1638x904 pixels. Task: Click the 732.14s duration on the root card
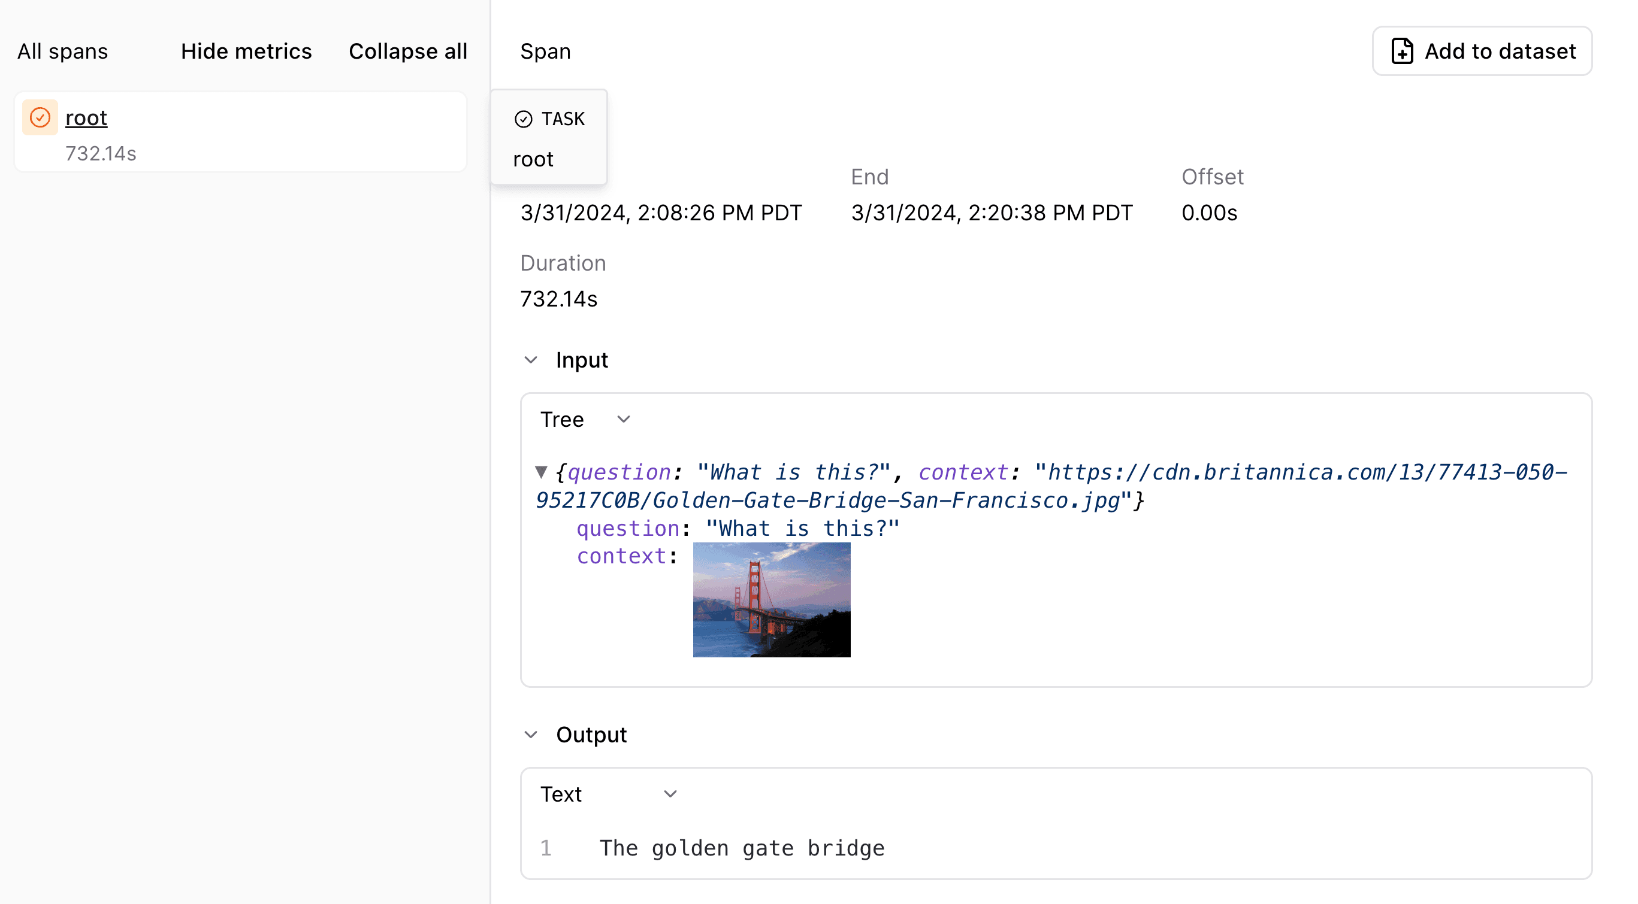pyautogui.click(x=101, y=153)
